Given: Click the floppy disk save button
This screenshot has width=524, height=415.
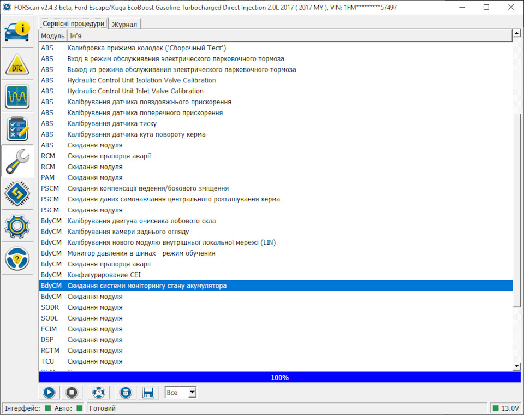Looking at the screenshot, I should pos(148,392).
